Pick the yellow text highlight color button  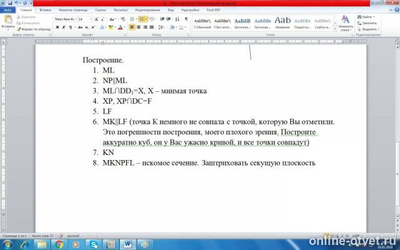point(111,27)
